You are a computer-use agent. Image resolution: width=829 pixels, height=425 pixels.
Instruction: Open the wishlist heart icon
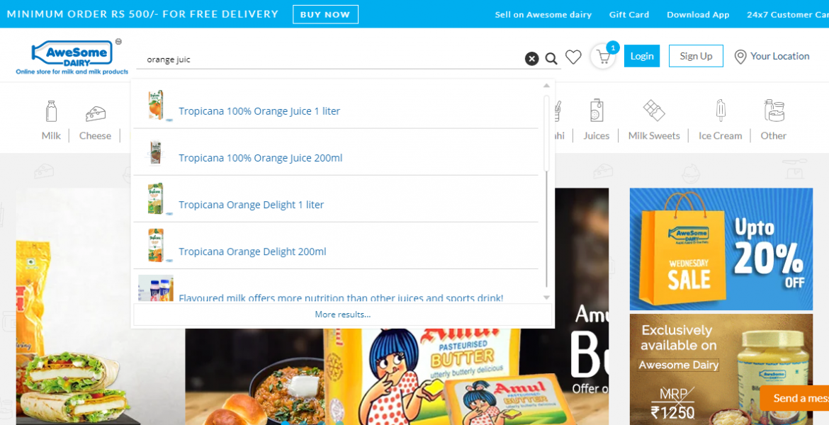pos(573,57)
